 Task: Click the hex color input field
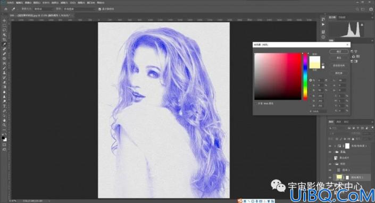click(320, 111)
